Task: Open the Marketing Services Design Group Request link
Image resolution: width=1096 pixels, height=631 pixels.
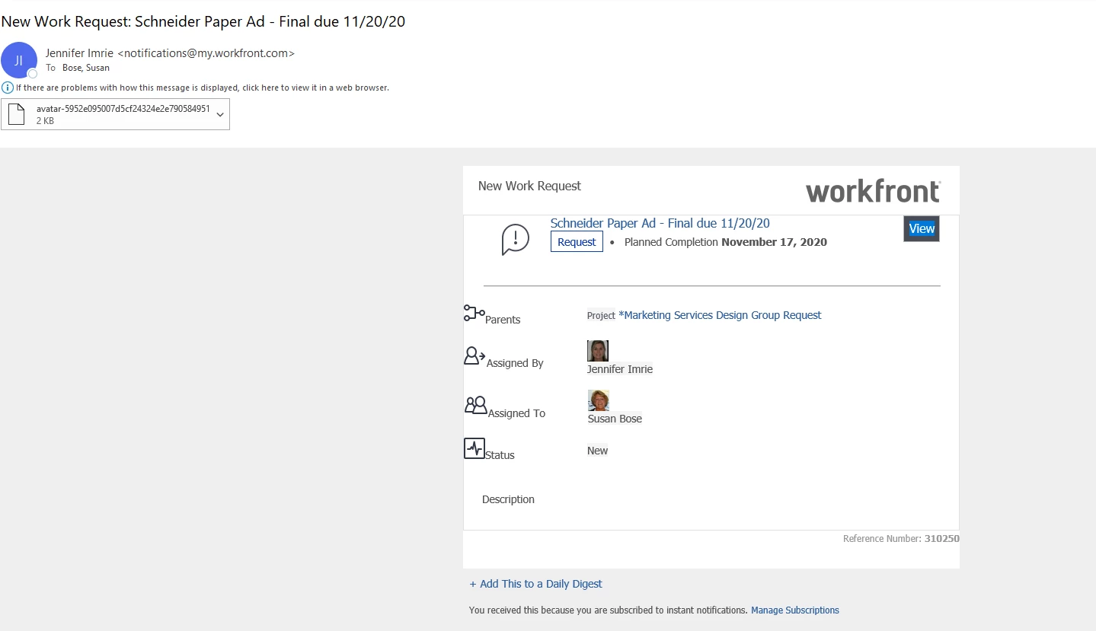Action: (720, 315)
